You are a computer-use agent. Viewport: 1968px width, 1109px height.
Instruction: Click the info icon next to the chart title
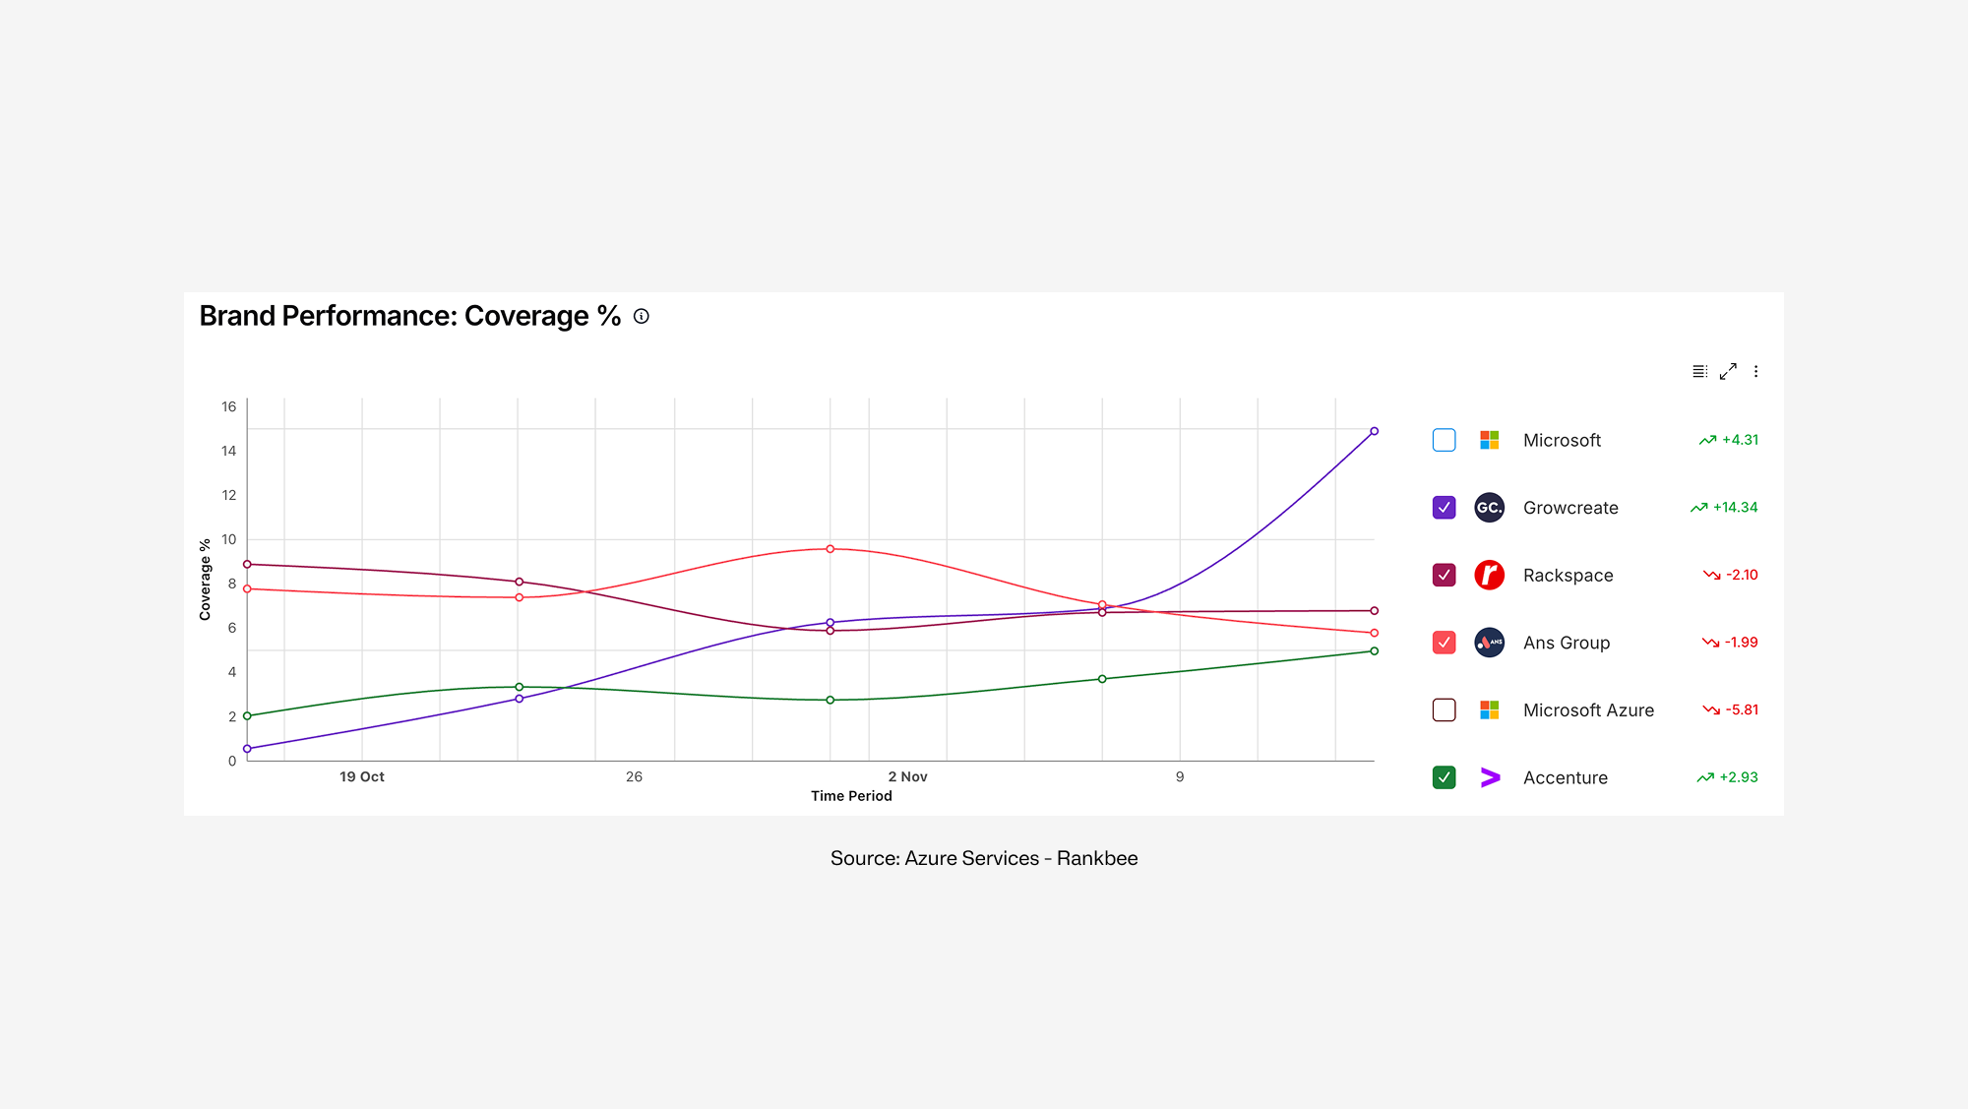tap(642, 316)
